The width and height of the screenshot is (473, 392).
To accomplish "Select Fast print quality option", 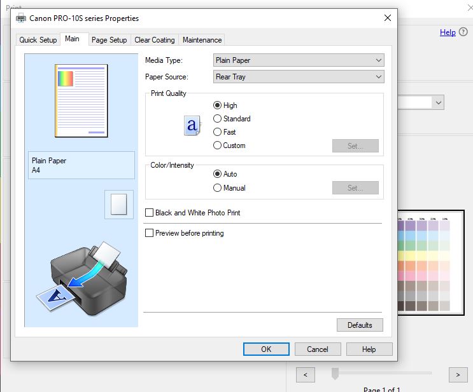I will click(x=218, y=132).
